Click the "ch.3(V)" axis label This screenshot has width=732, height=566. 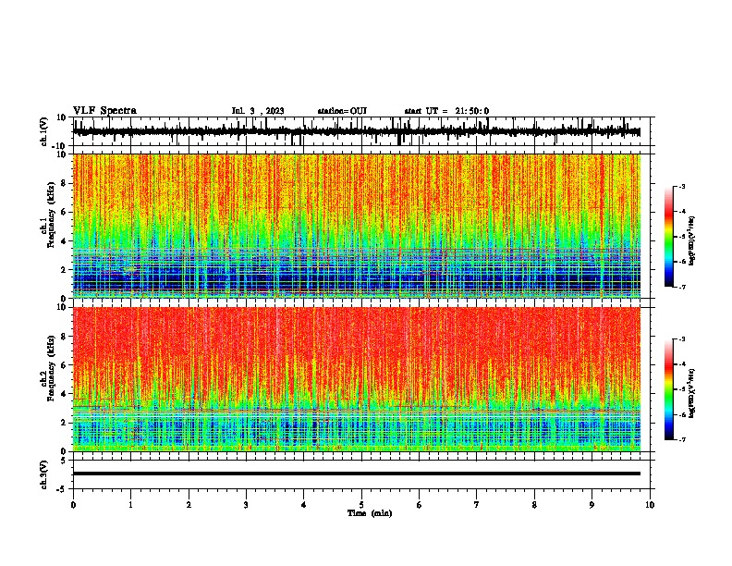pos(44,474)
